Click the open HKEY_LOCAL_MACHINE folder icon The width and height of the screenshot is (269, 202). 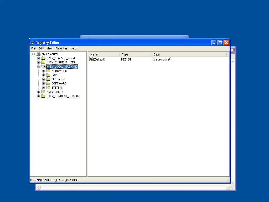pos(43,67)
